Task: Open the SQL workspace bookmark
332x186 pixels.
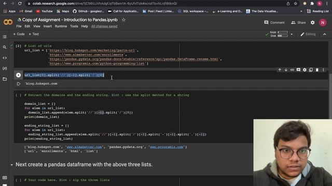Action: pyautogui.click(x=193, y=11)
